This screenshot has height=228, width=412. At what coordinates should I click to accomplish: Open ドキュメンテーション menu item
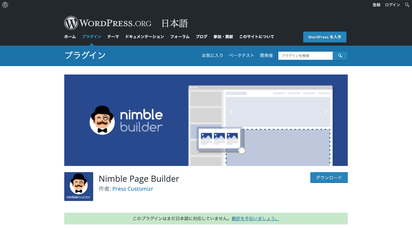[144, 37]
